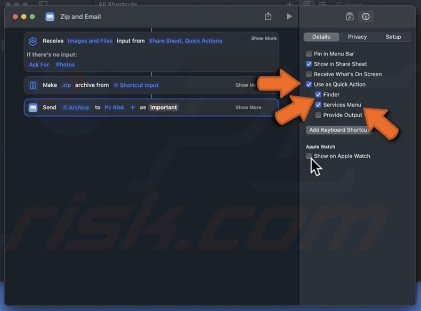Enable Pin in Menu Bar
The image size is (421, 311).
[309, 54]
